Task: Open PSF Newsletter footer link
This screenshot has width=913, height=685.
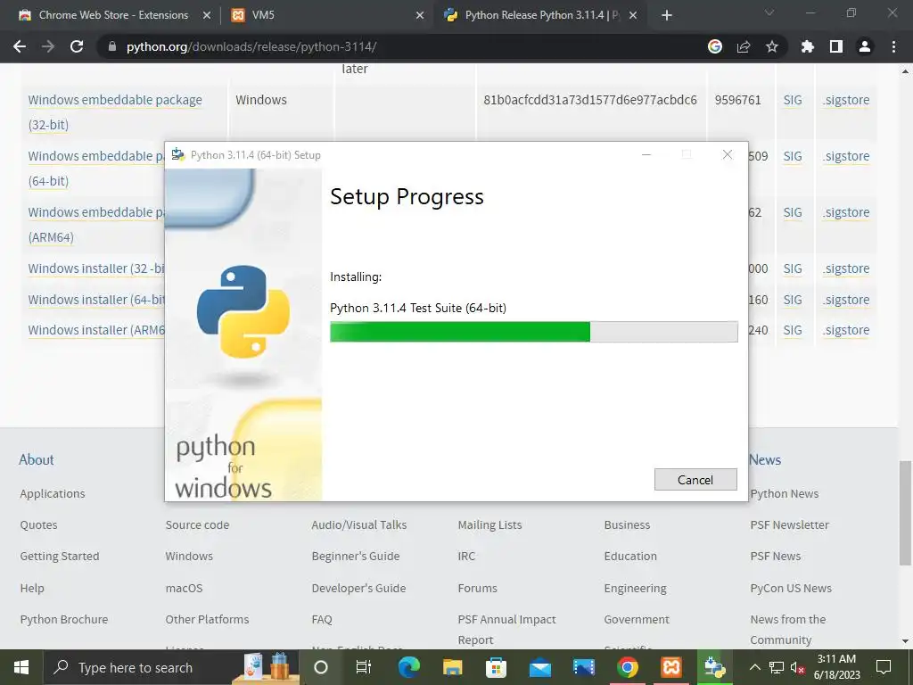Action: [790, 524]
